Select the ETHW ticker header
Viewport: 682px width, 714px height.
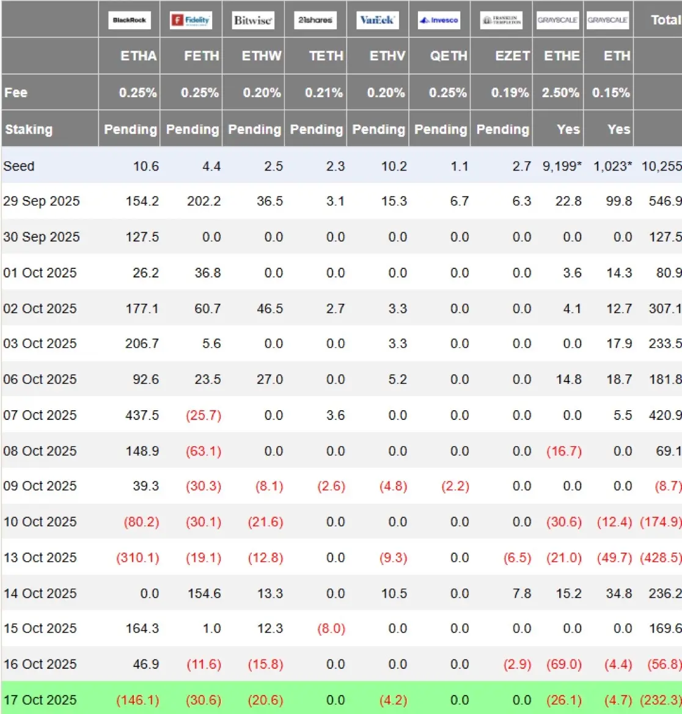point(262,56)
